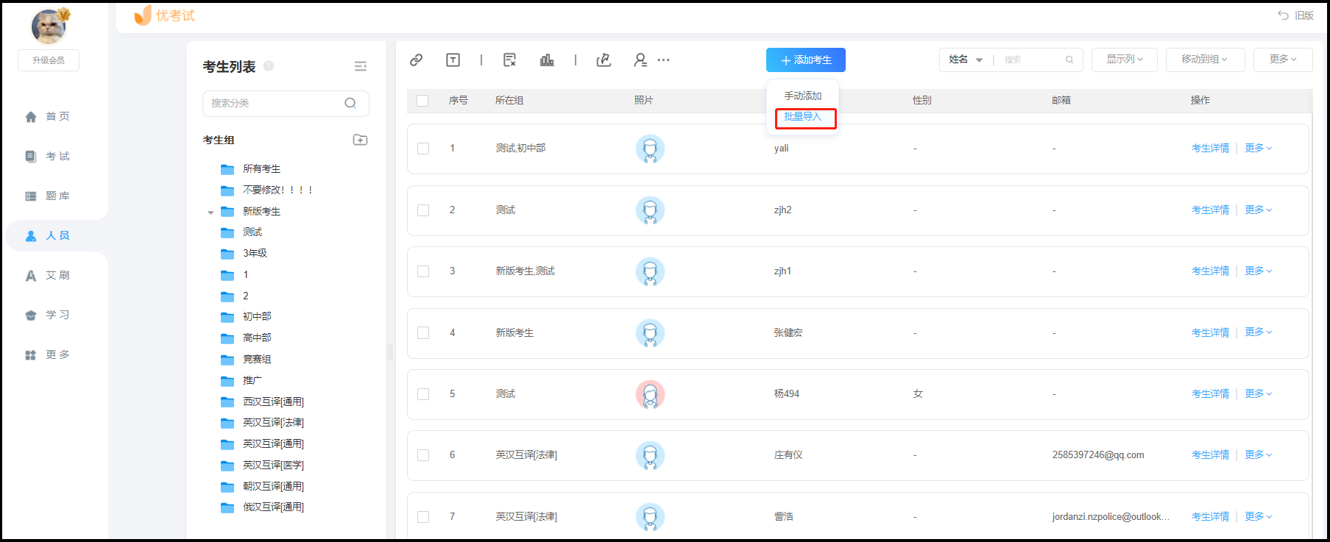Open the 移动到组 dropdown
Screen dimensions: 1330x542
click(x=1205, y=60)
